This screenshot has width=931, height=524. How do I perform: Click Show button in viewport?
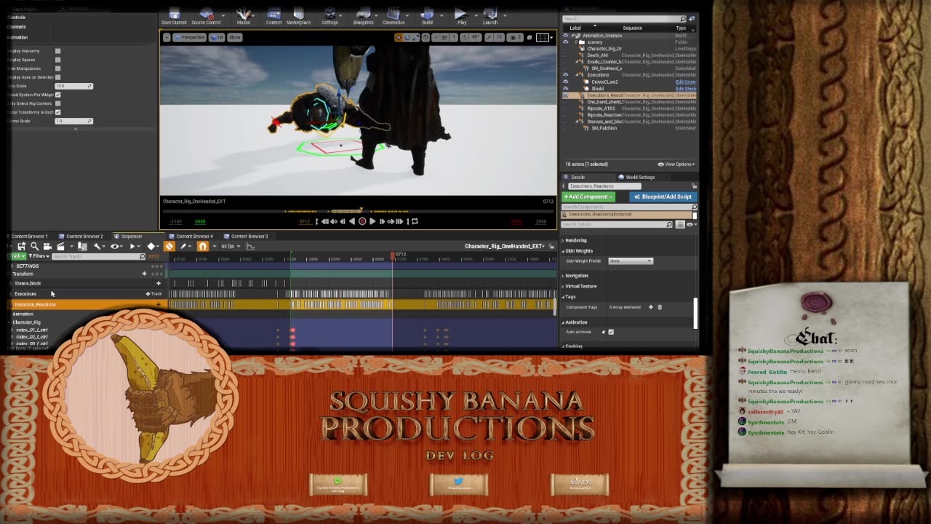click(x=235, y=37)
